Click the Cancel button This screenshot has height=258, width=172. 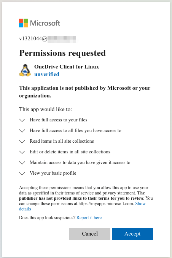[x=90, y=234]
